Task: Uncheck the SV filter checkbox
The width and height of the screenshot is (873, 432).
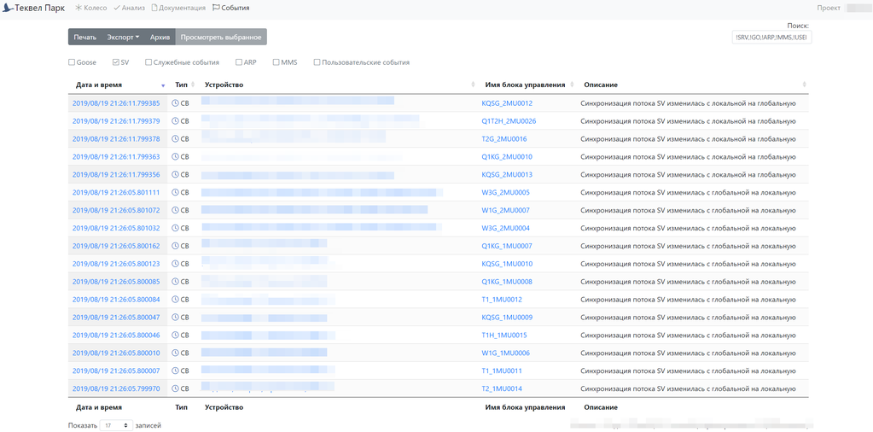Action: [x=115, y=62]
